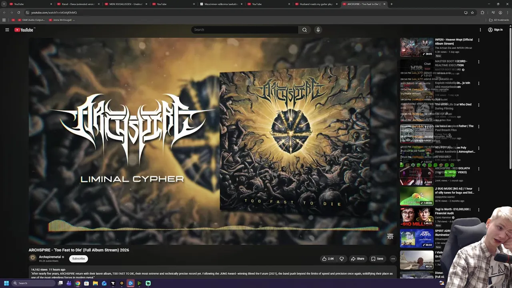Screen dimensions: 512x288
Task: Open Task View on the taskbar
Action: point(60,283)
